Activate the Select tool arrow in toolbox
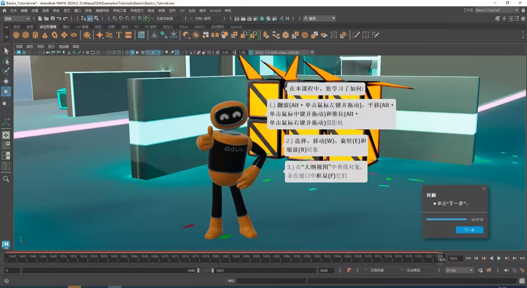The width and height of the screenshot is (527, 288). [6, 51]
